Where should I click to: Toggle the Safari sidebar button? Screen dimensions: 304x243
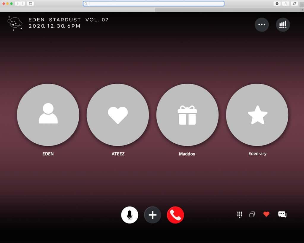30,4
